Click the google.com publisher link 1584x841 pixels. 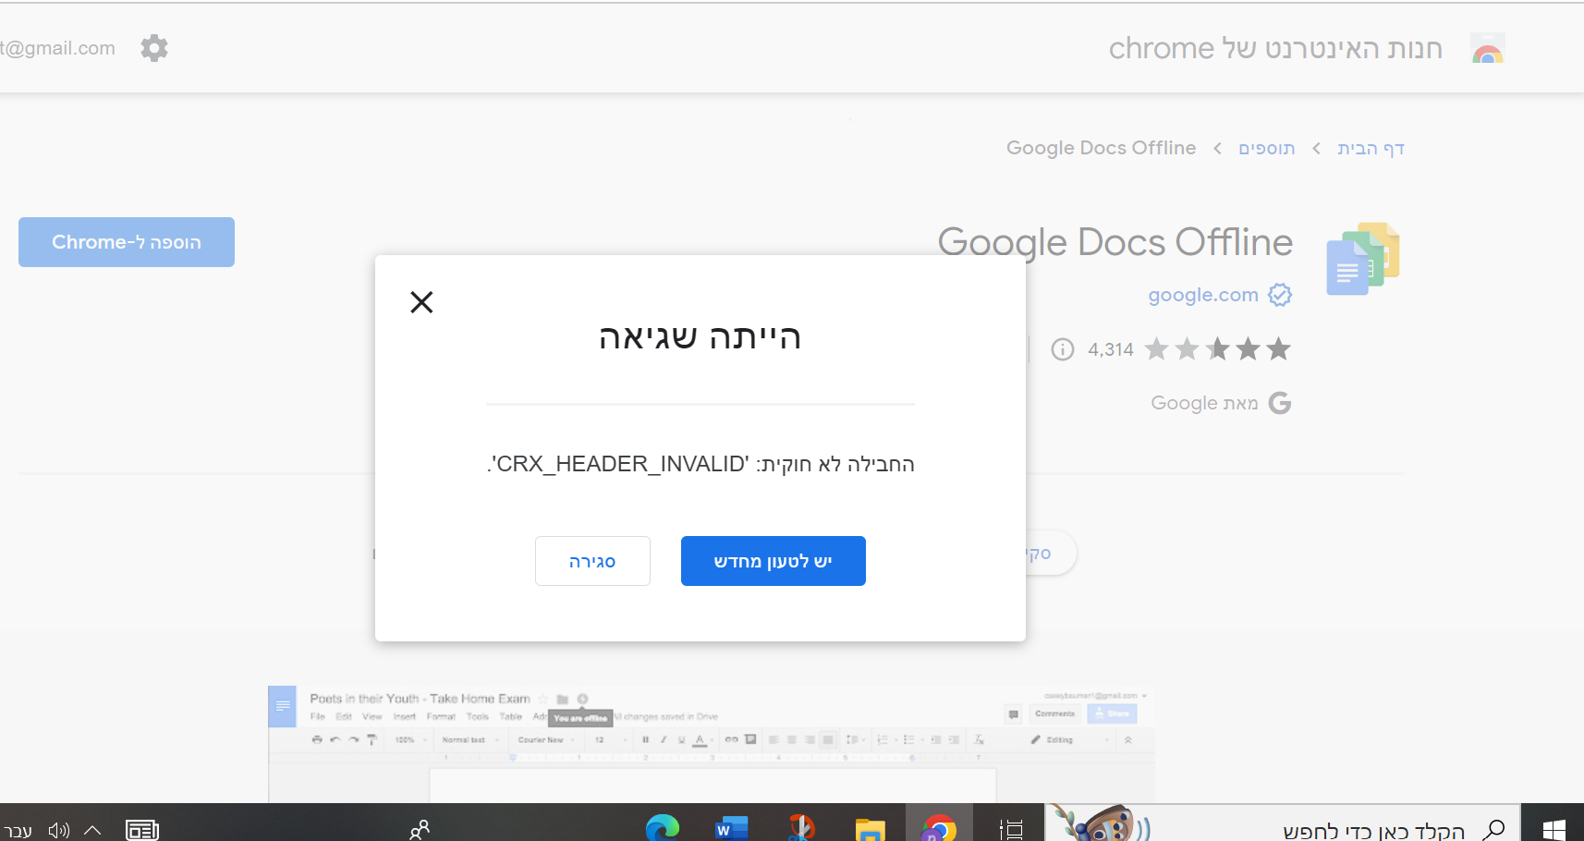(x=1203, y=295)
